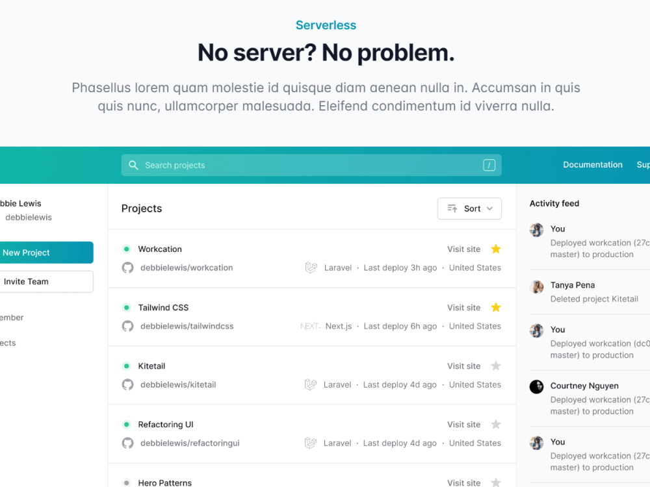Unstar the Workcation project
This screenshot has height=487, width=650.
pyautogui.click(x=496, y=249)
